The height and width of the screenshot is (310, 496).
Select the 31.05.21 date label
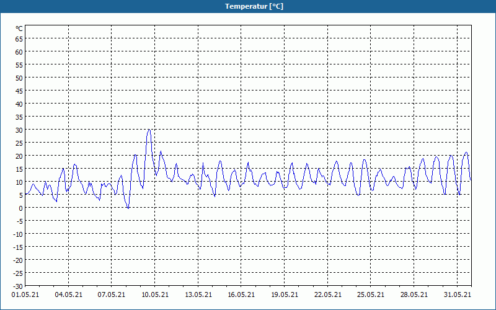pyautogui.click(x=457, y=295)
